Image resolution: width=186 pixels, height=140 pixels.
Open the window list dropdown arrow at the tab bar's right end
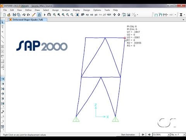coord(183,20)
